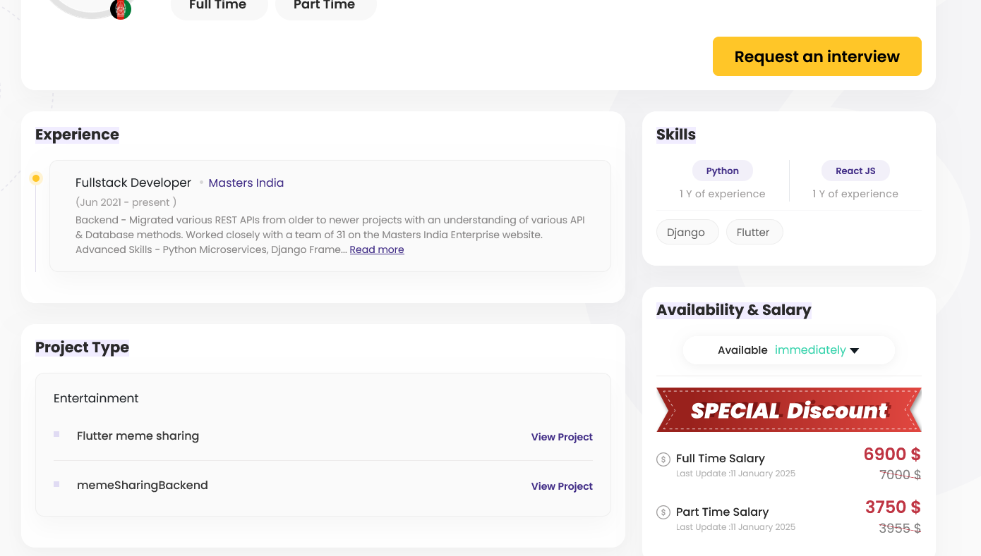Click the Part Time Salary dollar icon

(663, 512)
